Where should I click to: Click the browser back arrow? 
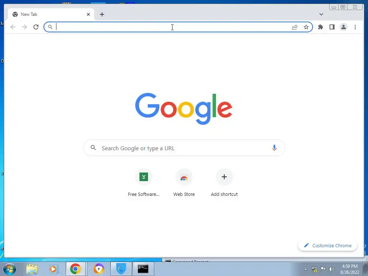13,27
